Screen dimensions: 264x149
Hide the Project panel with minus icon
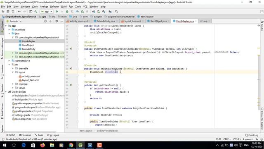(61, 21)
